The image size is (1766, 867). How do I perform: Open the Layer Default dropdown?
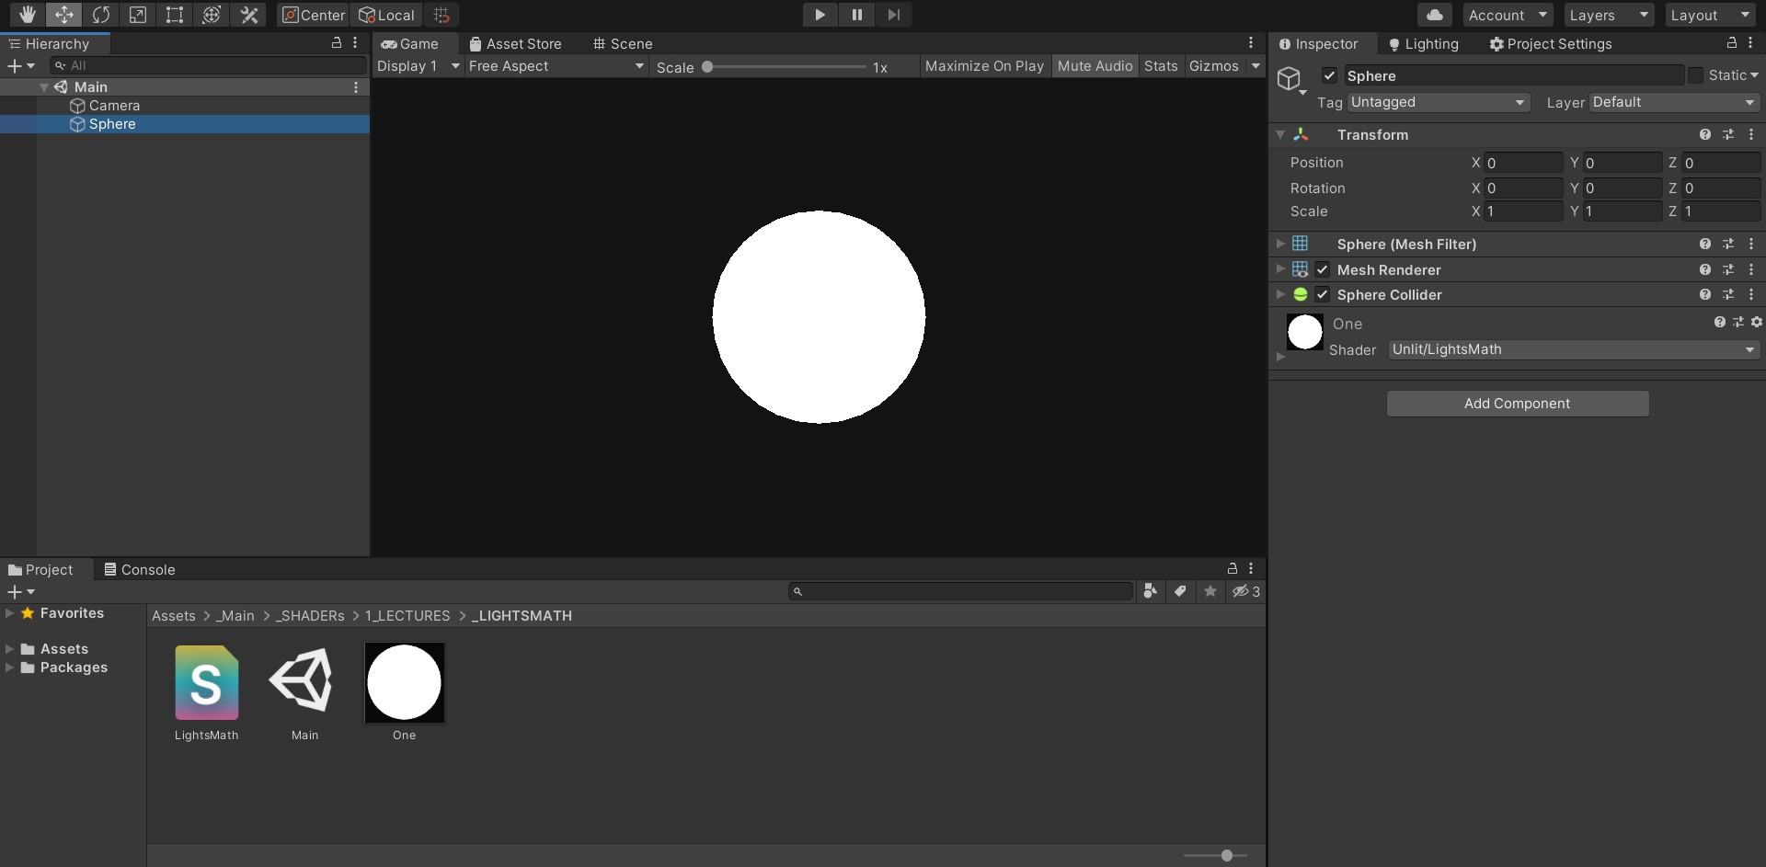point(1674,102)
